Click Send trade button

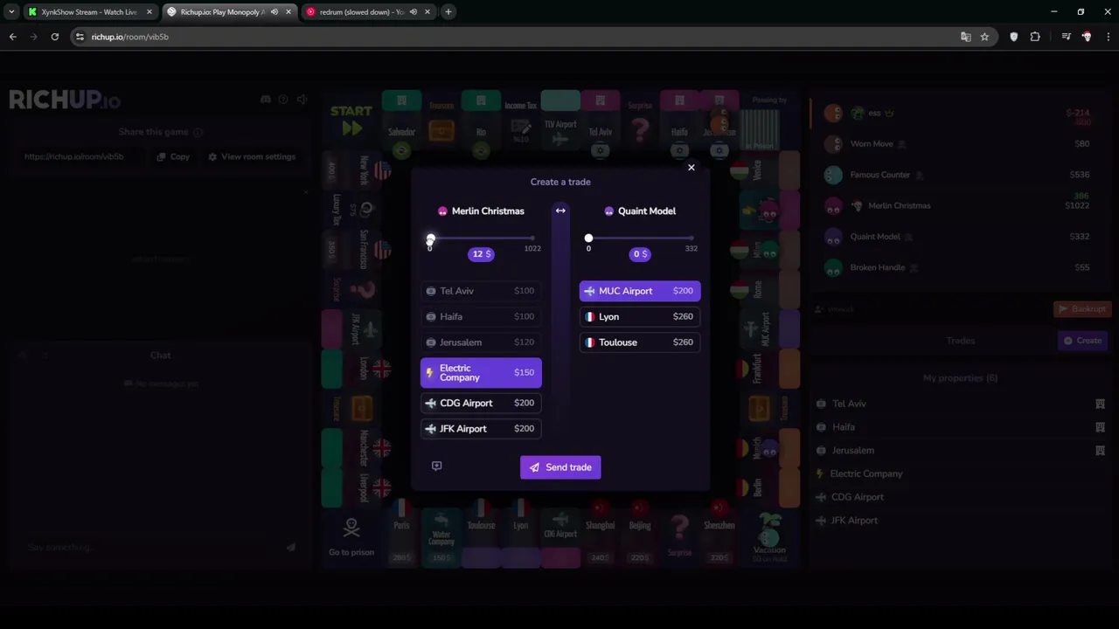pos(560,467)
